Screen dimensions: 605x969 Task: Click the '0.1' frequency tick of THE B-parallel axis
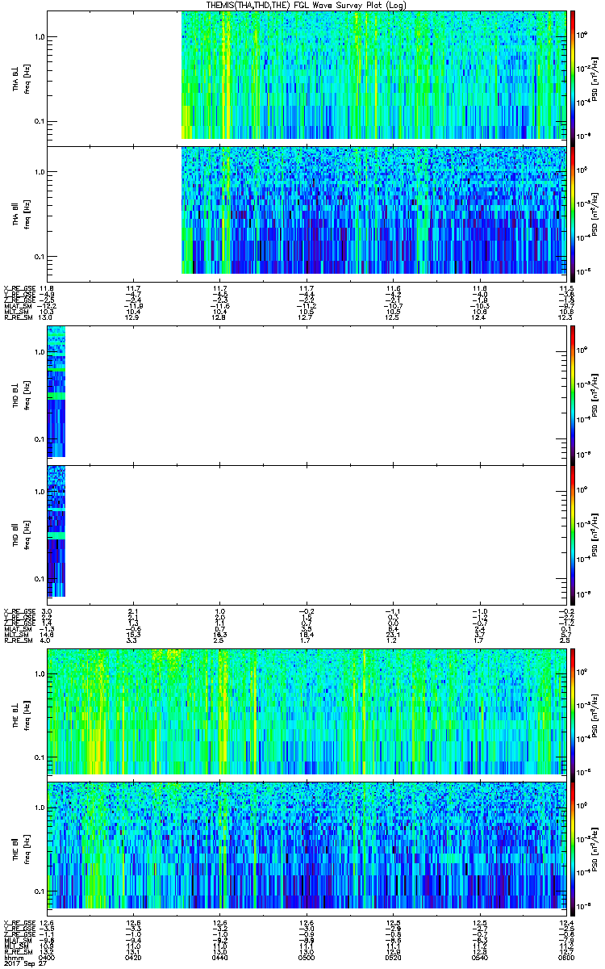(39, 891)
